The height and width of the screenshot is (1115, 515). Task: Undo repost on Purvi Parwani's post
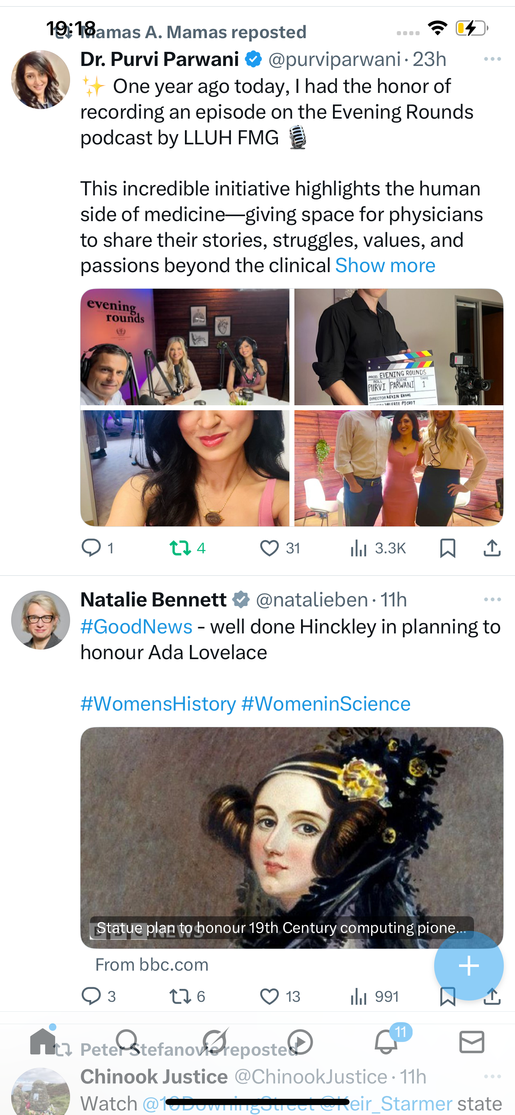180,548
